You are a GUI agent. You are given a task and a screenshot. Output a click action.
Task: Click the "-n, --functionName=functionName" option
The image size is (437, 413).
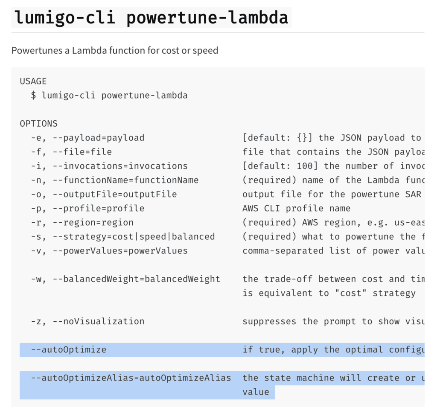point(115,180)
